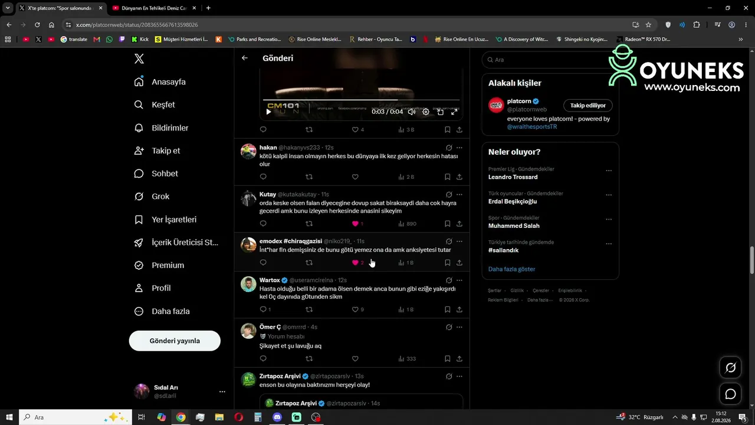Open Yer İşaretleri in the sidebar
Viewport: 755px width, 425px height.
(x=166, y=220)
